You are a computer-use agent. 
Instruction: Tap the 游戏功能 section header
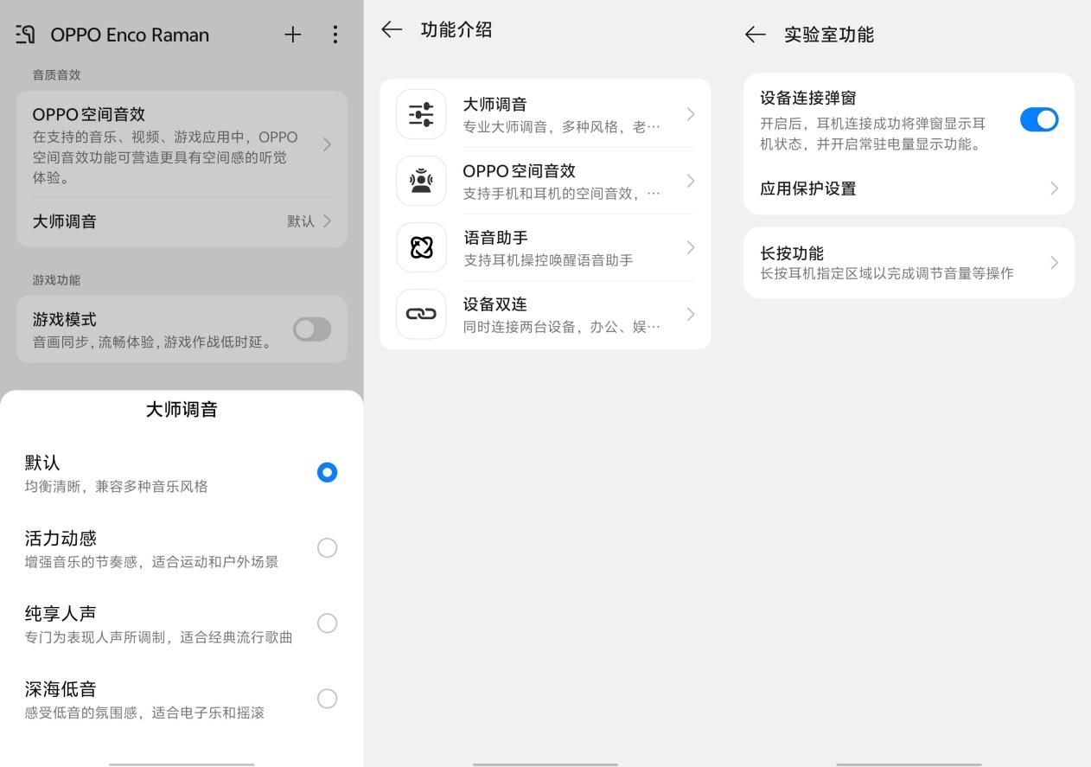[56, 280]
